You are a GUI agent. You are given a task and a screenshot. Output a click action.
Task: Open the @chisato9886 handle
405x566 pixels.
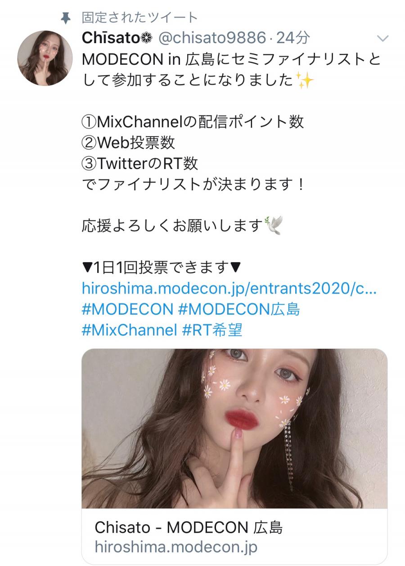(211, 39)
